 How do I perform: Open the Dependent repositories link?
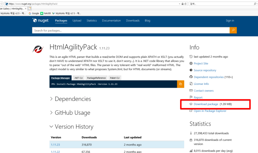209,77
